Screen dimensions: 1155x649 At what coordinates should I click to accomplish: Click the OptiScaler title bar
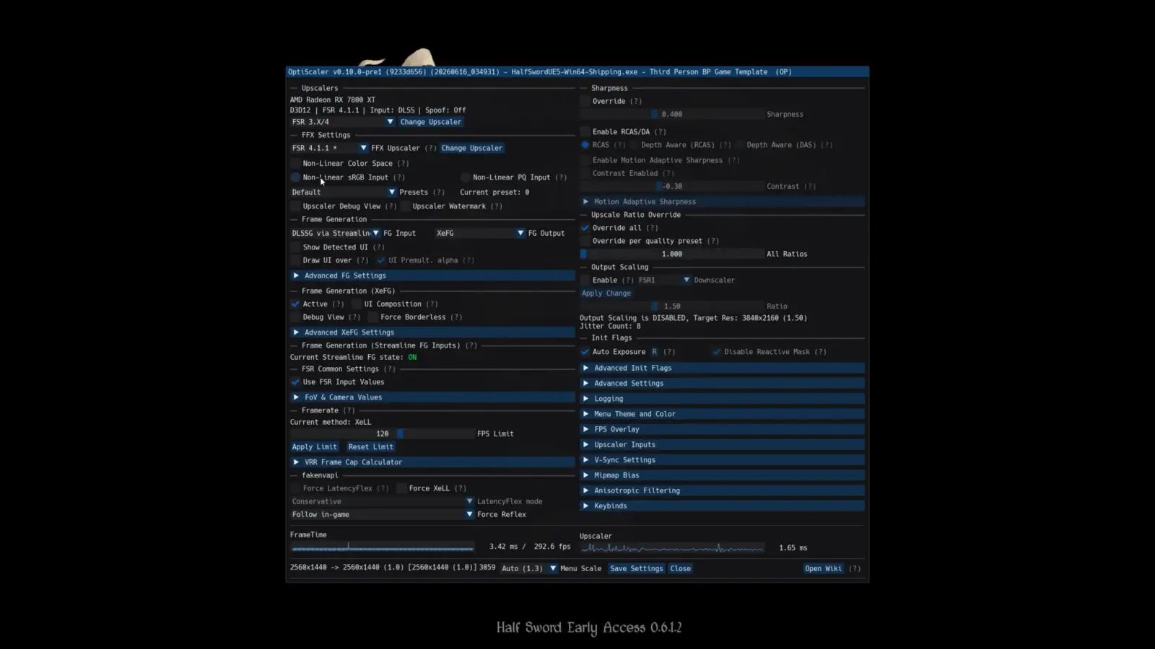[577, 72]
